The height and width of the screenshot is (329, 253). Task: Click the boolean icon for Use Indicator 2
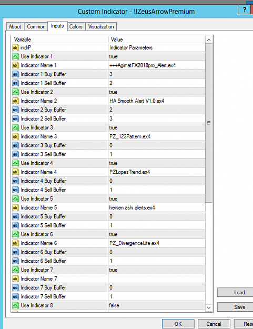tap(15, 92)
